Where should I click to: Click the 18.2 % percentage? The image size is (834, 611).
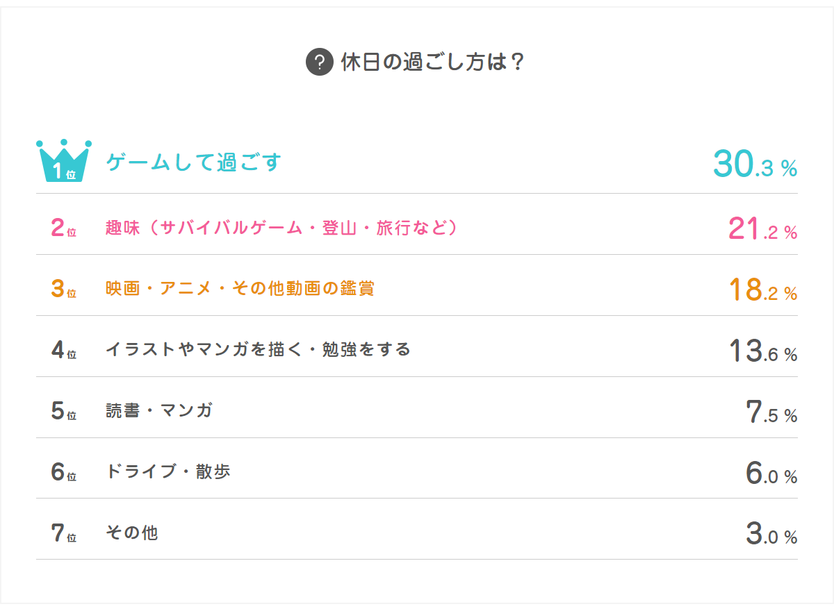click(x=762, y=290)
